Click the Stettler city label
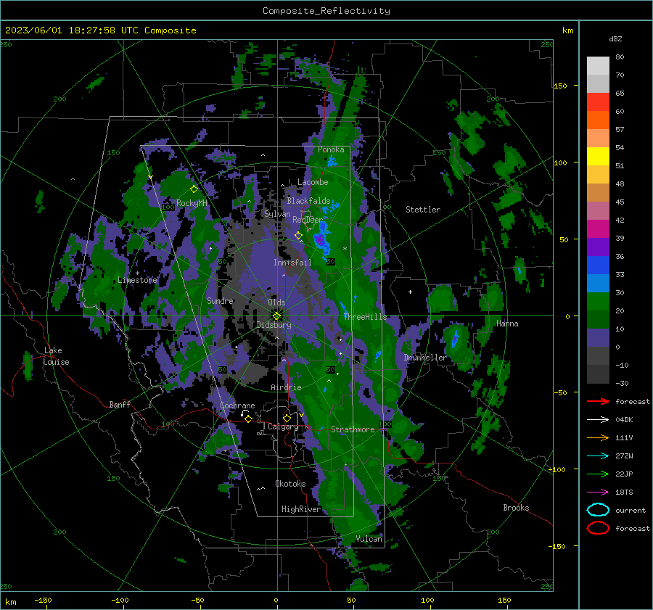This screenshot has height=610, width=653. [423, 210]
